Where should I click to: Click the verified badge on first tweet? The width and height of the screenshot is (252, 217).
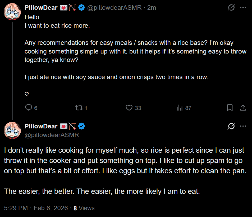point(81,8)
